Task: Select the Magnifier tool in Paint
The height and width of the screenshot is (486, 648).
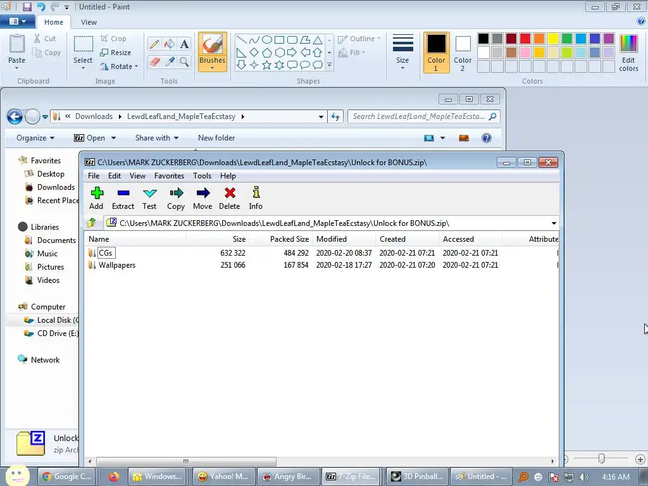Action: point(184,62)
